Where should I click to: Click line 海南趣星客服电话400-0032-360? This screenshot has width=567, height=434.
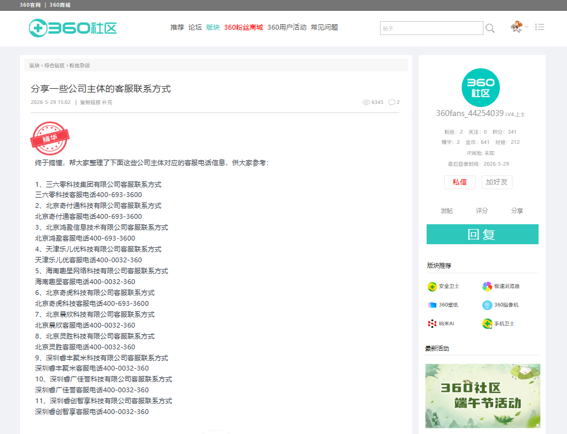click(85, 282)
